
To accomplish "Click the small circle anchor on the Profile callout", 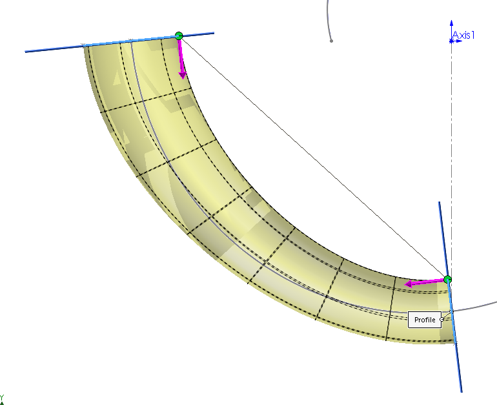I will [441, 320].
